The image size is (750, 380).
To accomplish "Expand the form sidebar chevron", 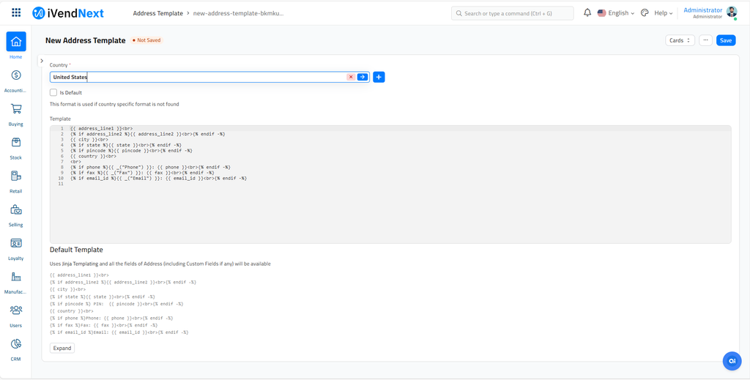I will (42, 61).
